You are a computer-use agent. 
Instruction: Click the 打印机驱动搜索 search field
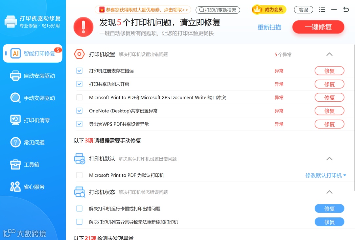click(x=218, y=10)
